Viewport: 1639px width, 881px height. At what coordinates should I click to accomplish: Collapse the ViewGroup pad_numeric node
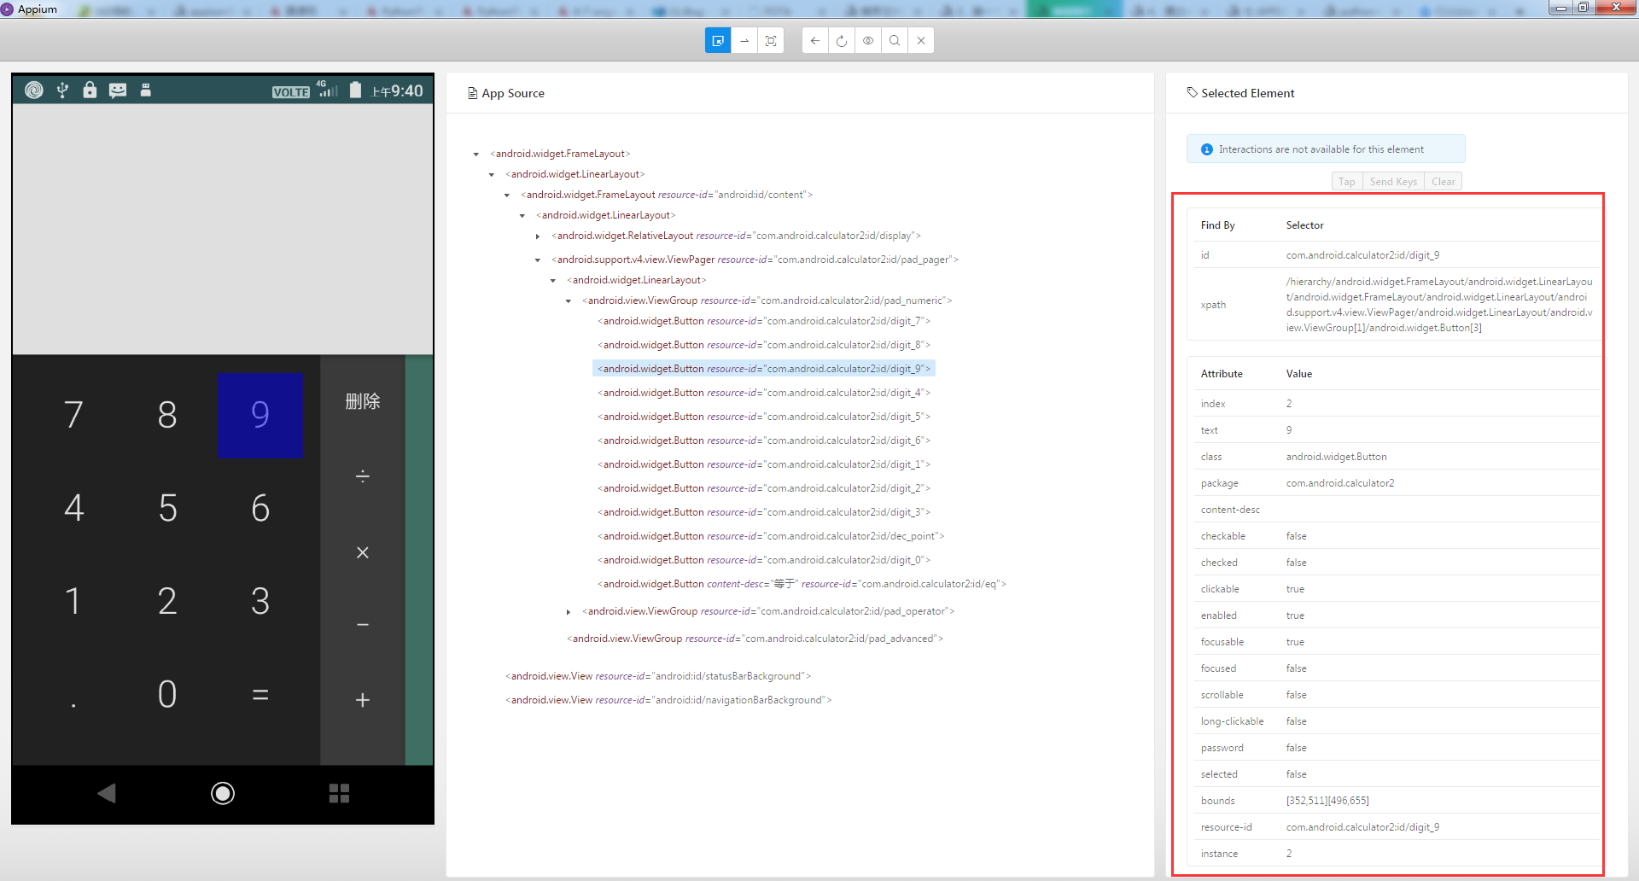coord(569,301)
